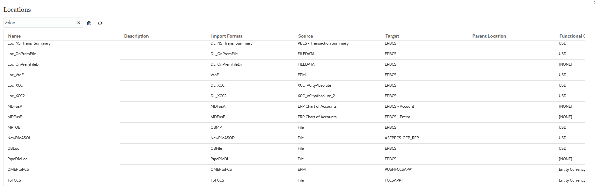Click the delete trash icon
This screenshot has height=194, width=595.
(89, 23)
